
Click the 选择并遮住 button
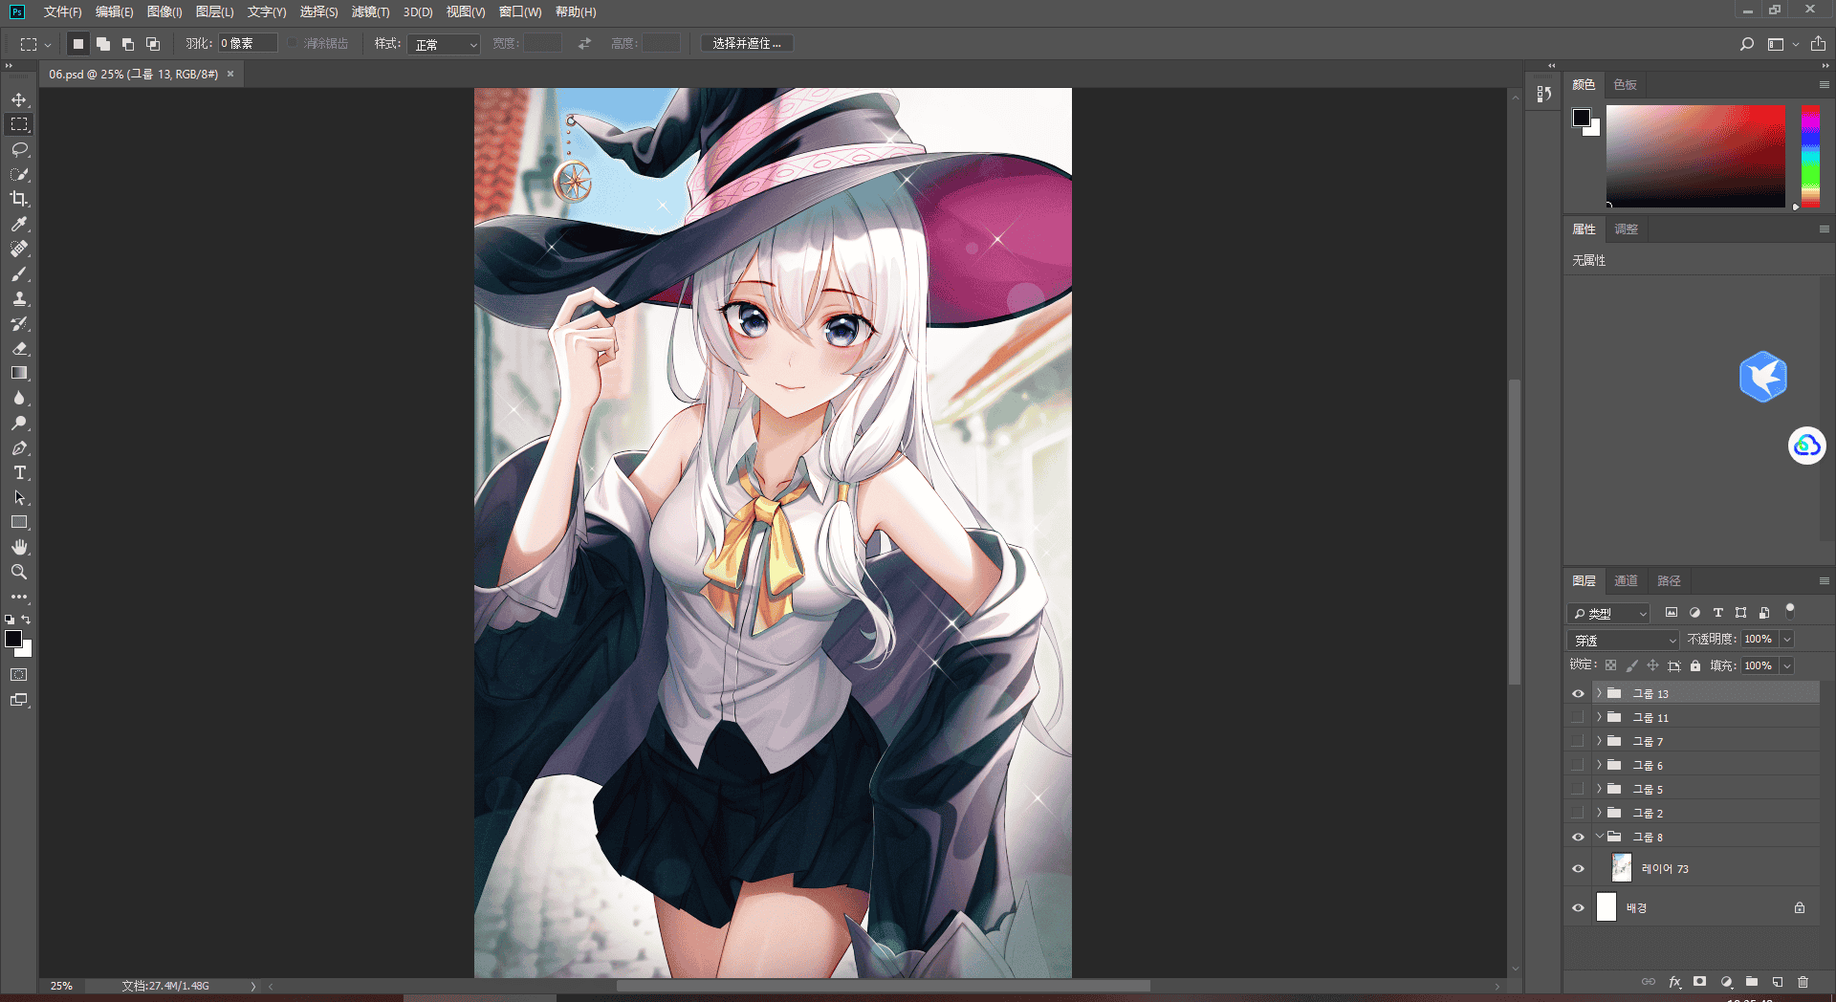tap(747, 44)
